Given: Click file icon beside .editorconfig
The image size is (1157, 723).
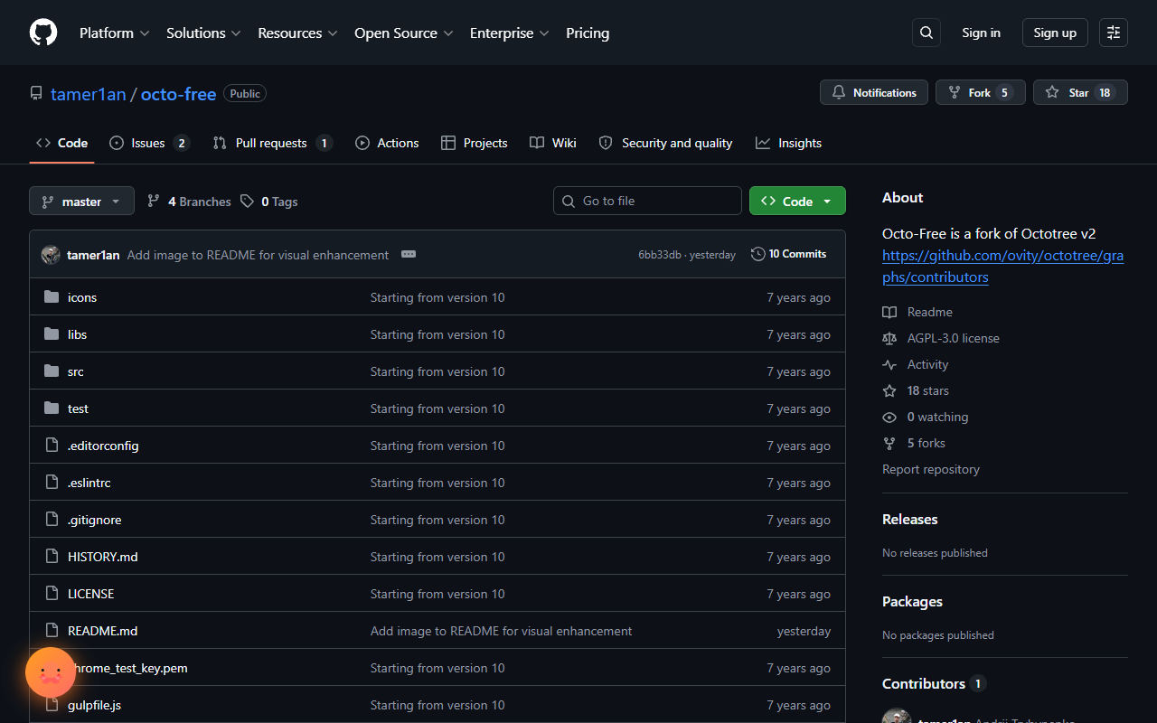Looking at the screenshot, I should tap(52, 446).
